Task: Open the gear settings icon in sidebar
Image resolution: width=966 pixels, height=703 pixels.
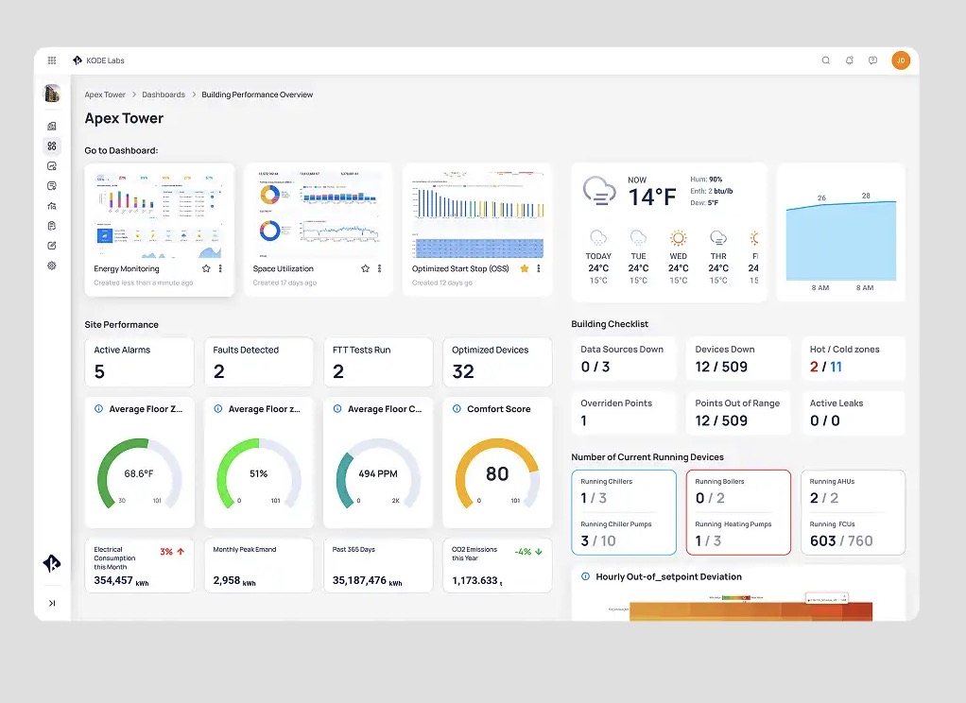Action: 52,266
